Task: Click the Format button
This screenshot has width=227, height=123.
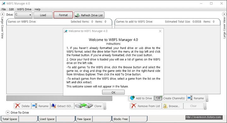Action: tap(63, 15)
